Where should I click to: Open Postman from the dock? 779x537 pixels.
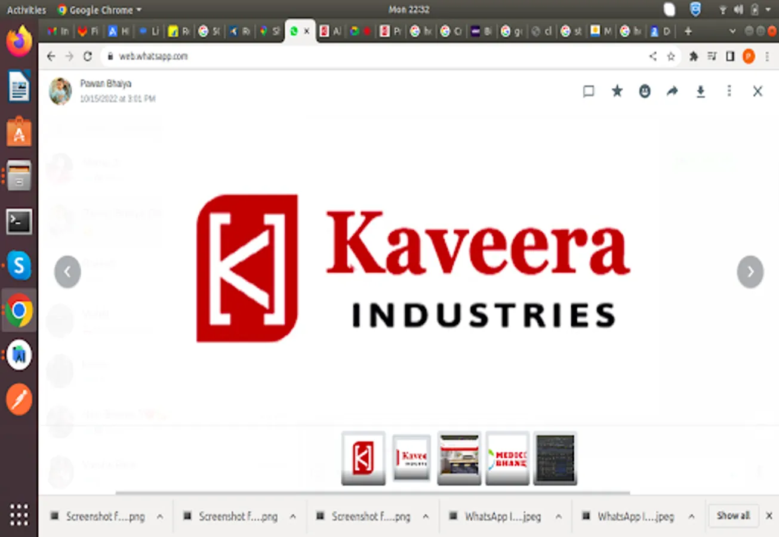click(x=19, y=399)
